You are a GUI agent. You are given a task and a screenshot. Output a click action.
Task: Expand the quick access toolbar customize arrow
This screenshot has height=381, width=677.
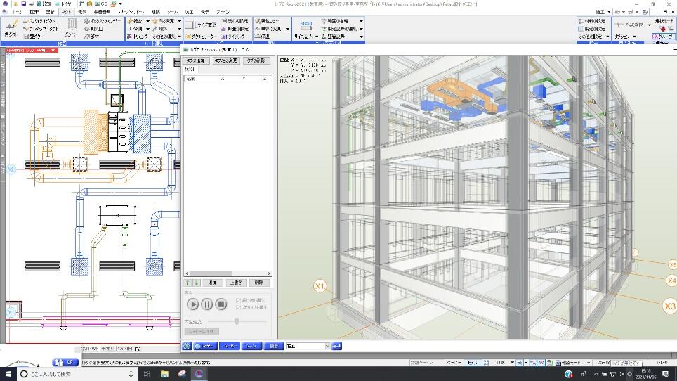121,4
